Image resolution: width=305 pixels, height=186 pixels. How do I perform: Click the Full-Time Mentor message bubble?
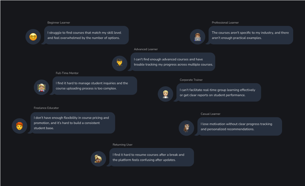95,86
